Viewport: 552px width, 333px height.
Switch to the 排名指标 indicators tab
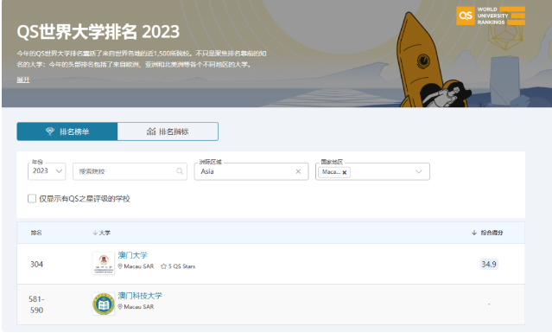[x=168, y=131]
